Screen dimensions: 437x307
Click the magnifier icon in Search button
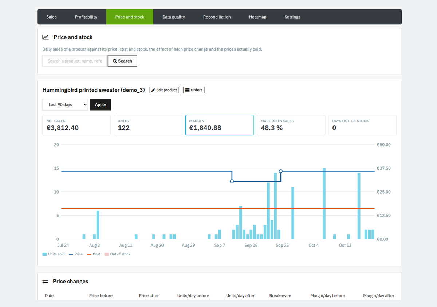point(115,61)
